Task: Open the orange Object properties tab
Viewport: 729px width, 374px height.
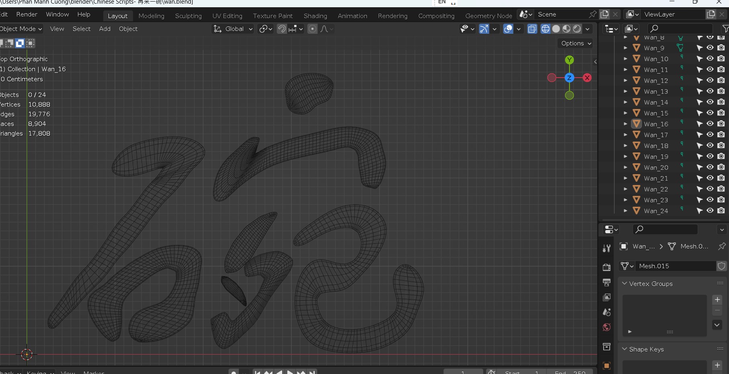Action: click(x=607, y=366)
